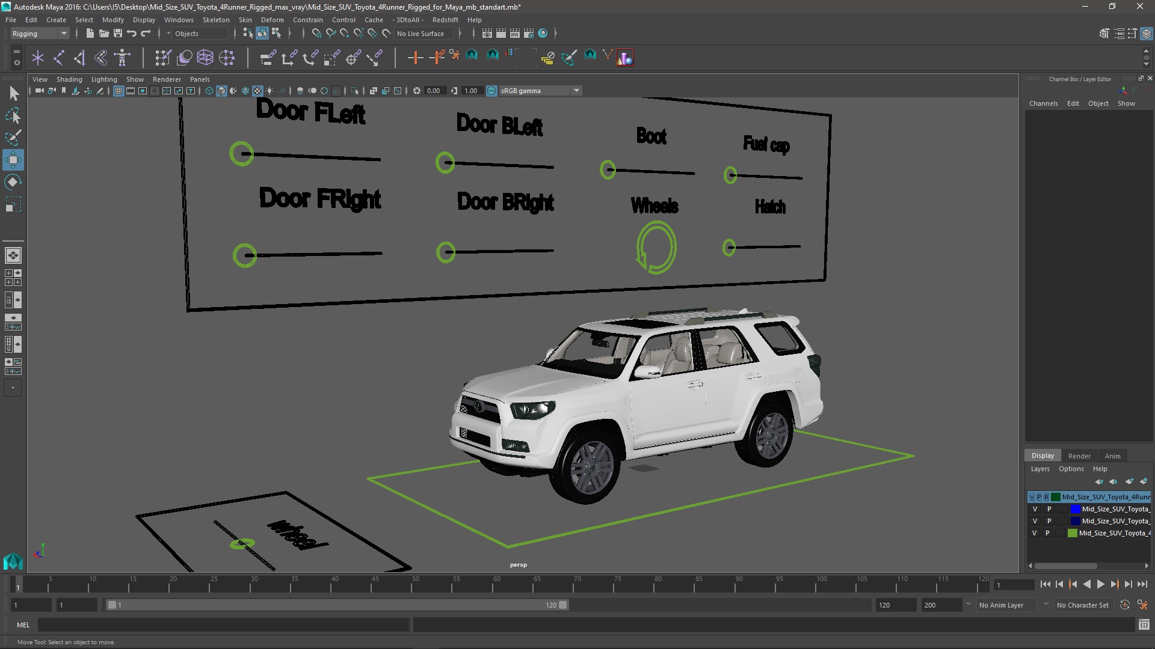Image resolution: width=1155 pixels, height=649 pixels.
Task: Select the Scale tool in the toolbox
Action: (x=13, y=204)
